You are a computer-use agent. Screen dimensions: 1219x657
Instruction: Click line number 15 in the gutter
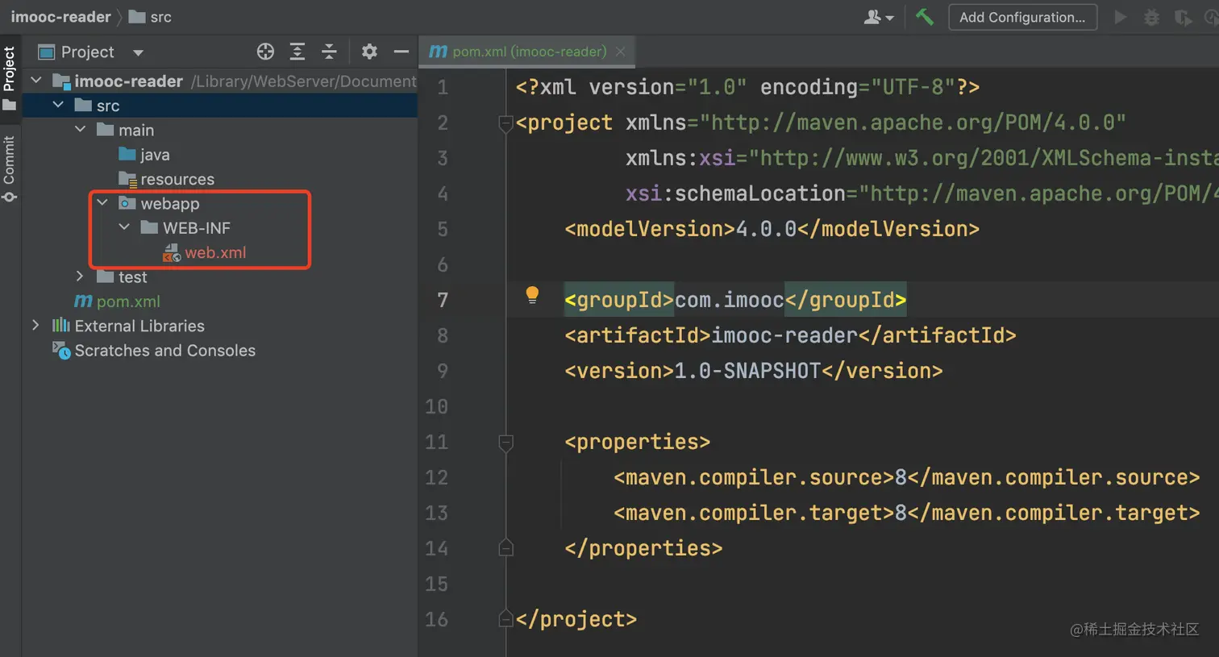click(x=436, y=584)
